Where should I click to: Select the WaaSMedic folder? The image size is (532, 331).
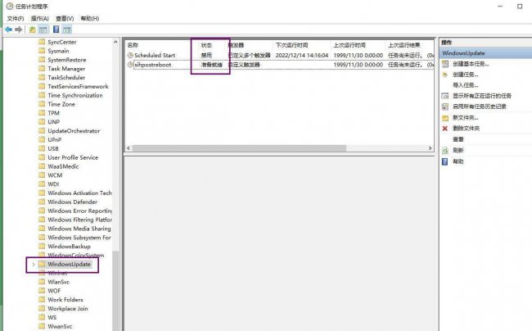pyautogui.click(x=63, y=166)
